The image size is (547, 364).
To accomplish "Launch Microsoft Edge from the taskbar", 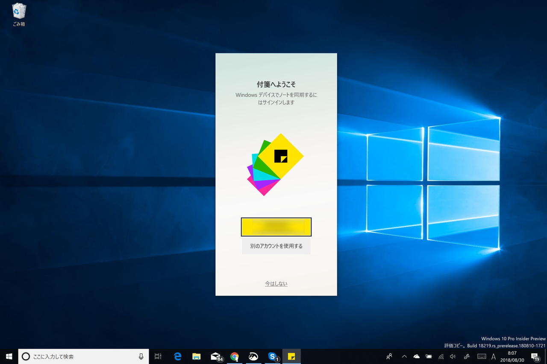I will point(177,356).
